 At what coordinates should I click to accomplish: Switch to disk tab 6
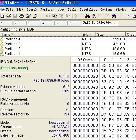tap(75, 23)
